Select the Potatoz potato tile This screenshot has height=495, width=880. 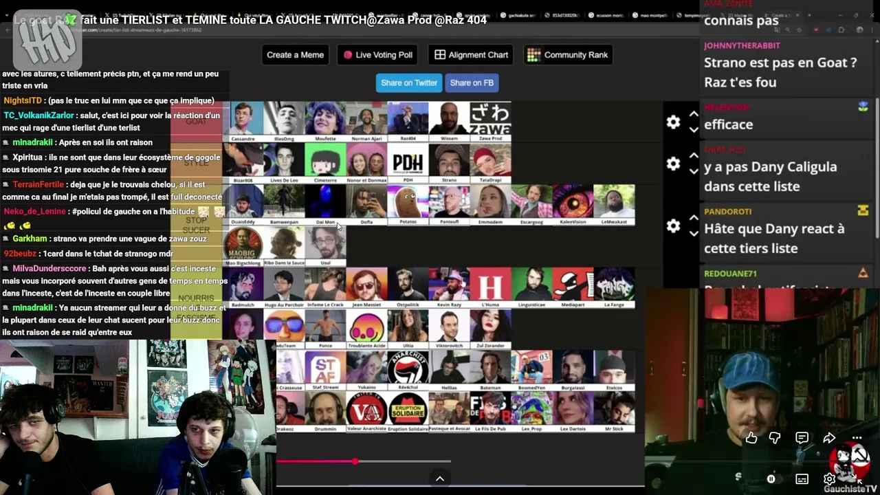[408, 204]
